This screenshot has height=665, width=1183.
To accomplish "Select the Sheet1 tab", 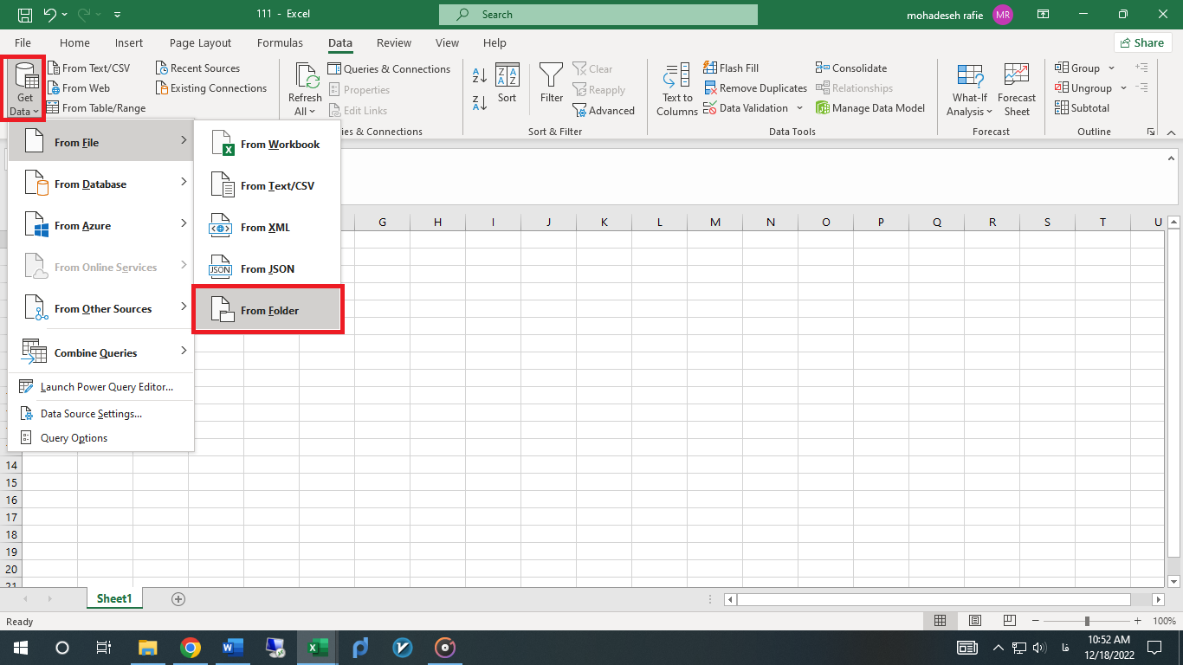I will [114, 598].
